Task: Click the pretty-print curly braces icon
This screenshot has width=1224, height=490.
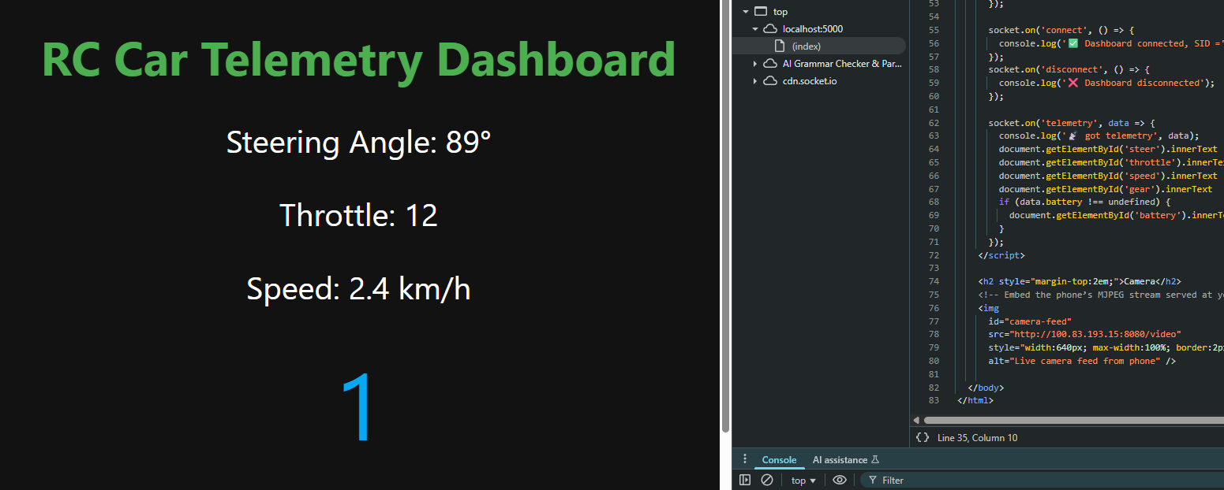Action: click(x=922, y=437)
